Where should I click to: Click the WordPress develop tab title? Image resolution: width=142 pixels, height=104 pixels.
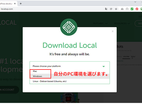(6, 4)
